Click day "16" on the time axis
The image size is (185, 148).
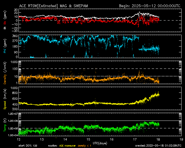[112, 139]
